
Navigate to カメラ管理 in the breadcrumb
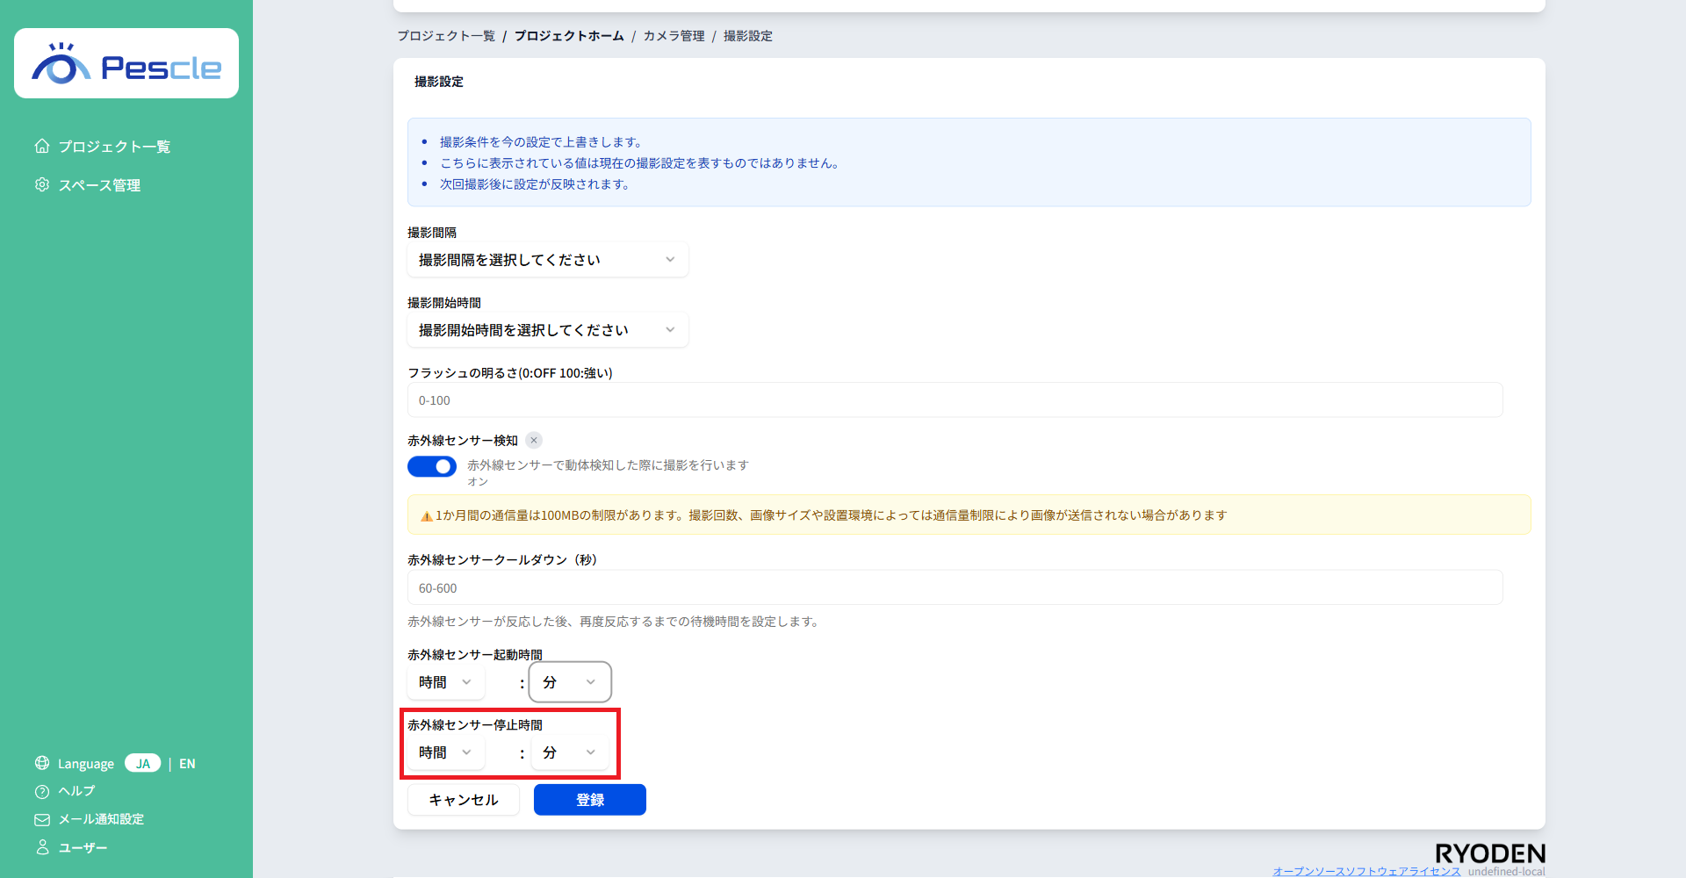pyautogui.click(x=673, y=36)
